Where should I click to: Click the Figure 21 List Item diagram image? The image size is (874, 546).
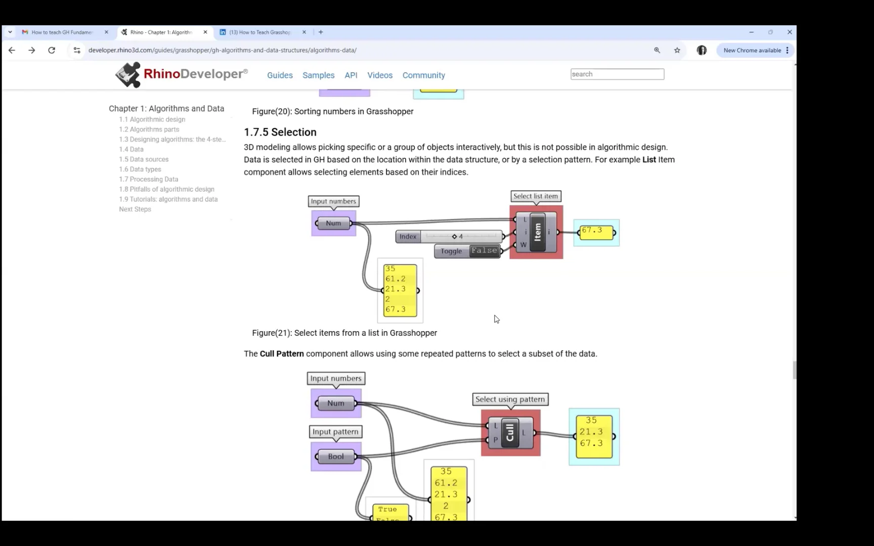click(464, 257)
